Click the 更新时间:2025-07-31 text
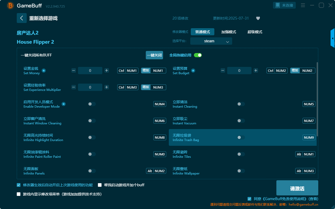Image resolution: width=335 pixels, height=209 pixels. (x=231, y=18)
